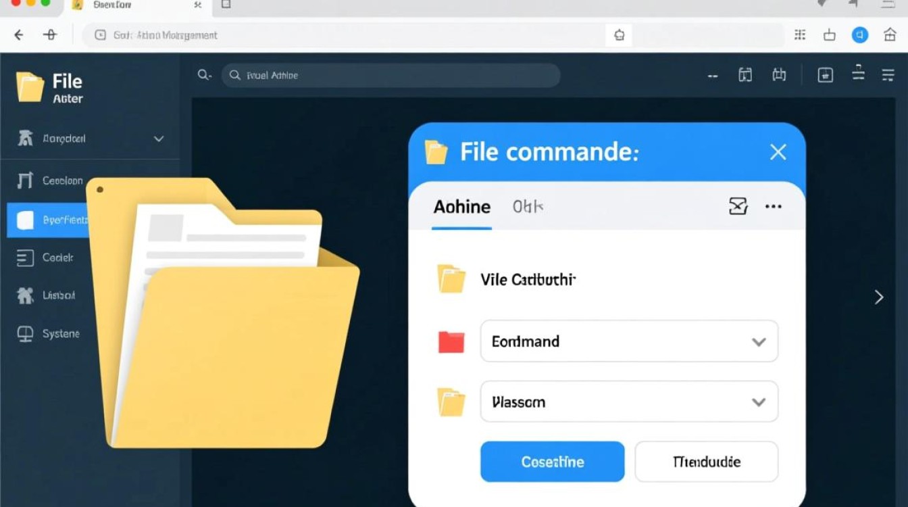The height and width of the screenshot is (507, 908).
Task: Click the blue profile avatar icon
Action: coord(859,35)
